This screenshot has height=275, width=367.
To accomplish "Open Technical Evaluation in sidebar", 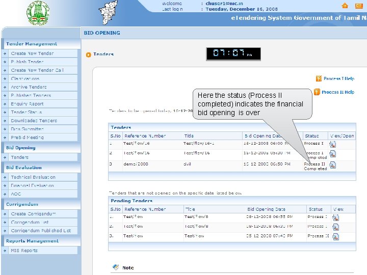I will (33, 177).
